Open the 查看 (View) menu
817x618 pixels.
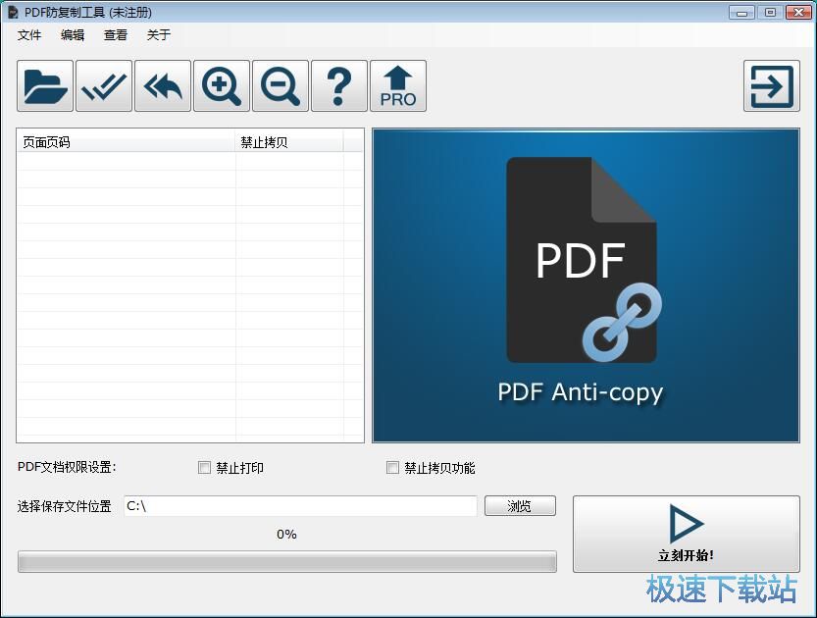[115, 35]
